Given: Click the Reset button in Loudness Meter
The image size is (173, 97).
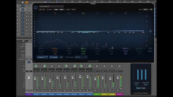Looking at the screenshot, I should coord(143,88).
